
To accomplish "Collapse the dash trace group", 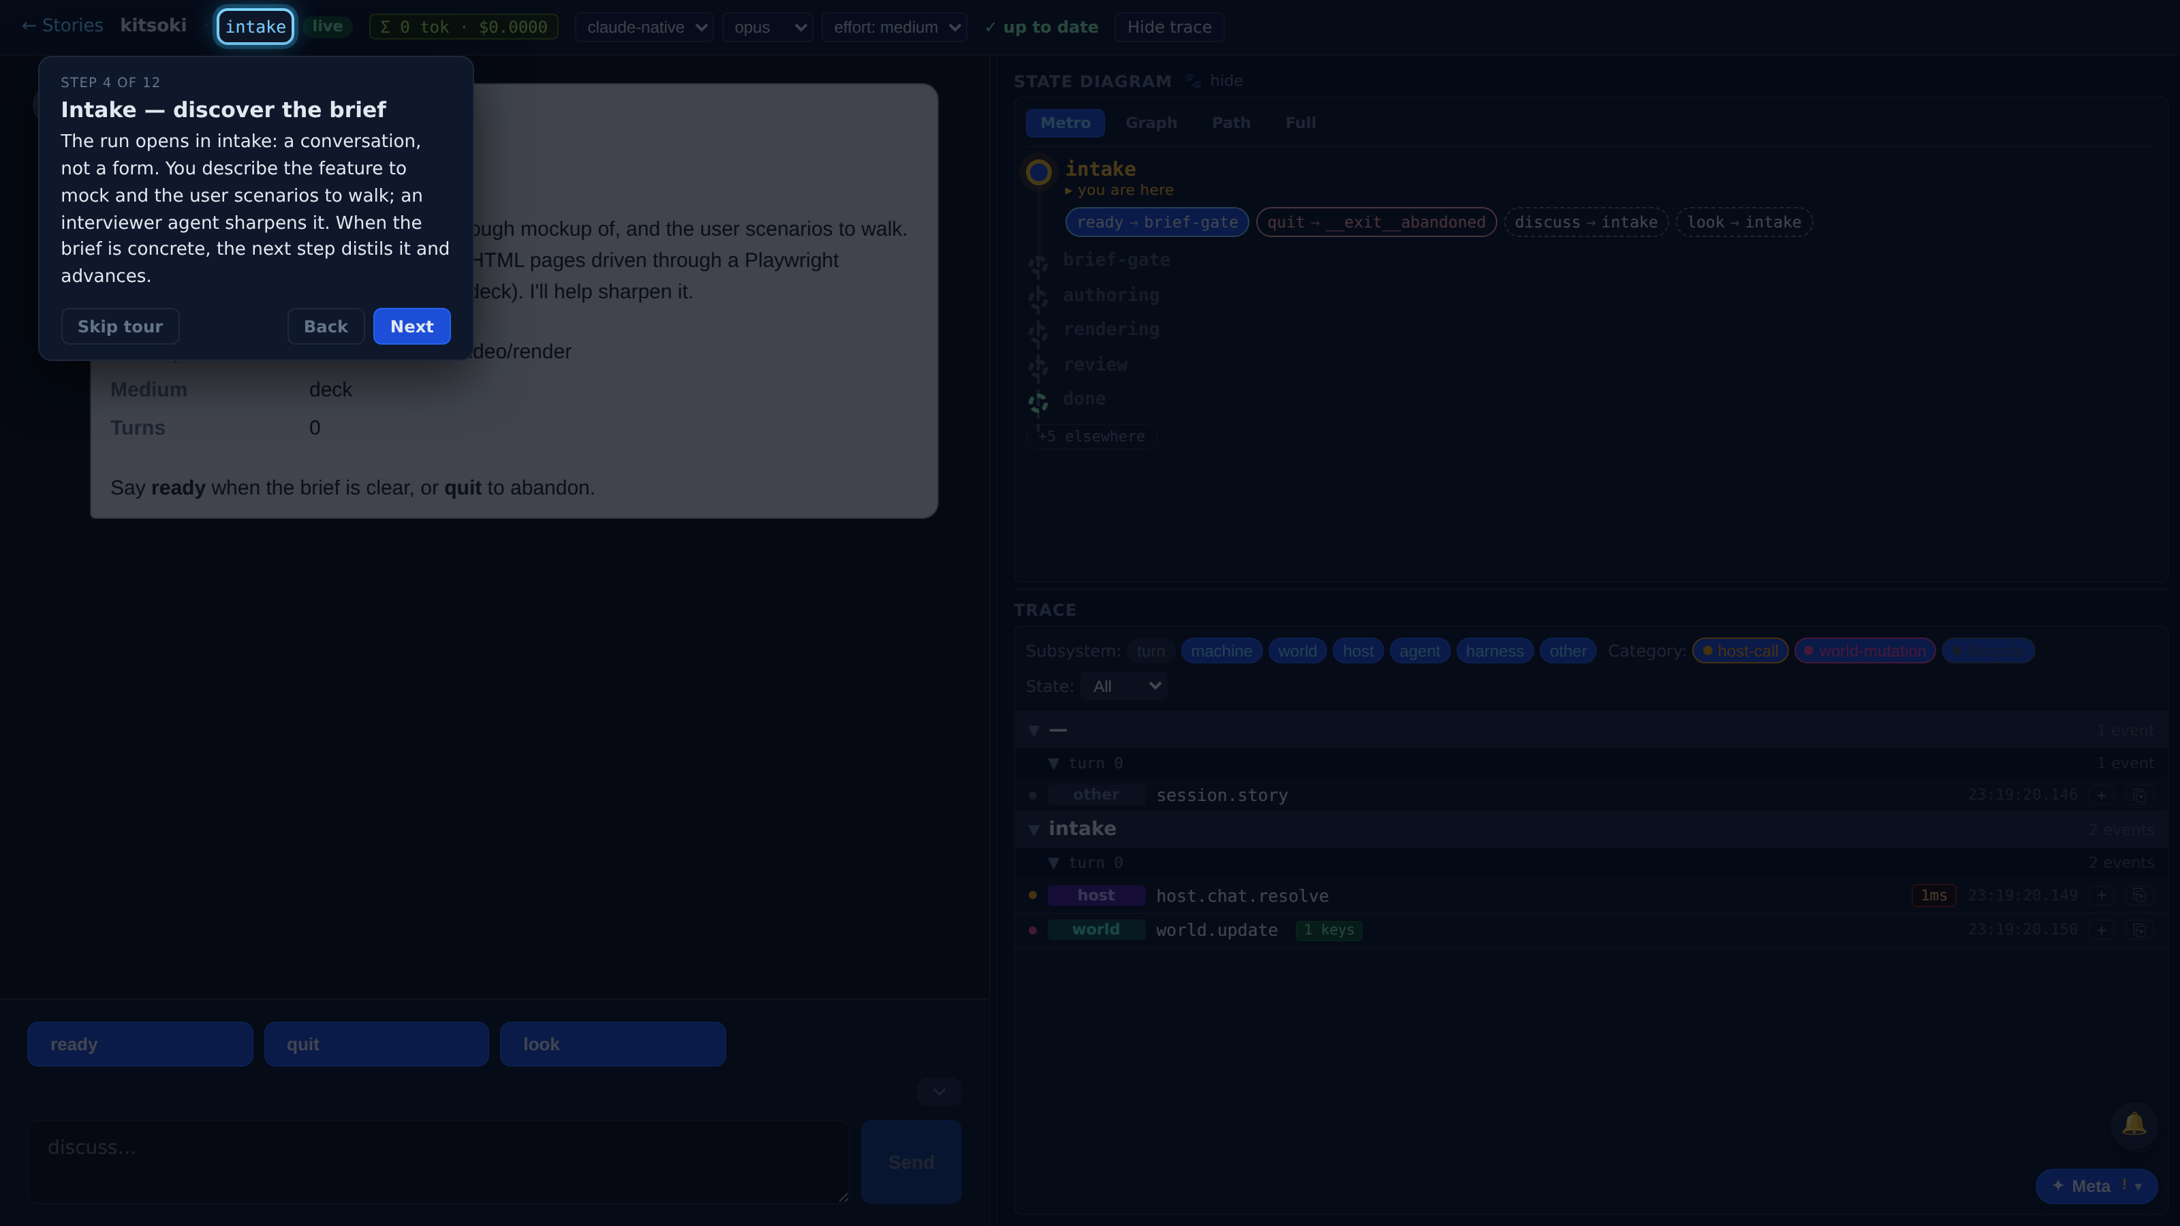I will (1033, 730).
